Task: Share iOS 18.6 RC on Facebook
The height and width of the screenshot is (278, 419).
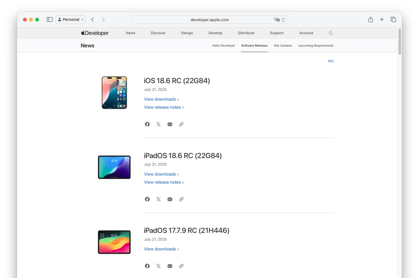Action: (147, 124)
